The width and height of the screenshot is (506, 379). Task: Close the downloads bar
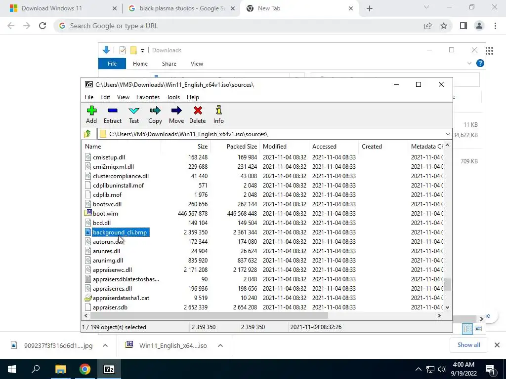tap(497, 345)
